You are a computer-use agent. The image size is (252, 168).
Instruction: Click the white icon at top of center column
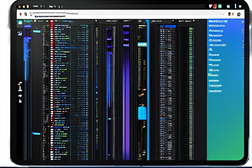pos(140,21)
